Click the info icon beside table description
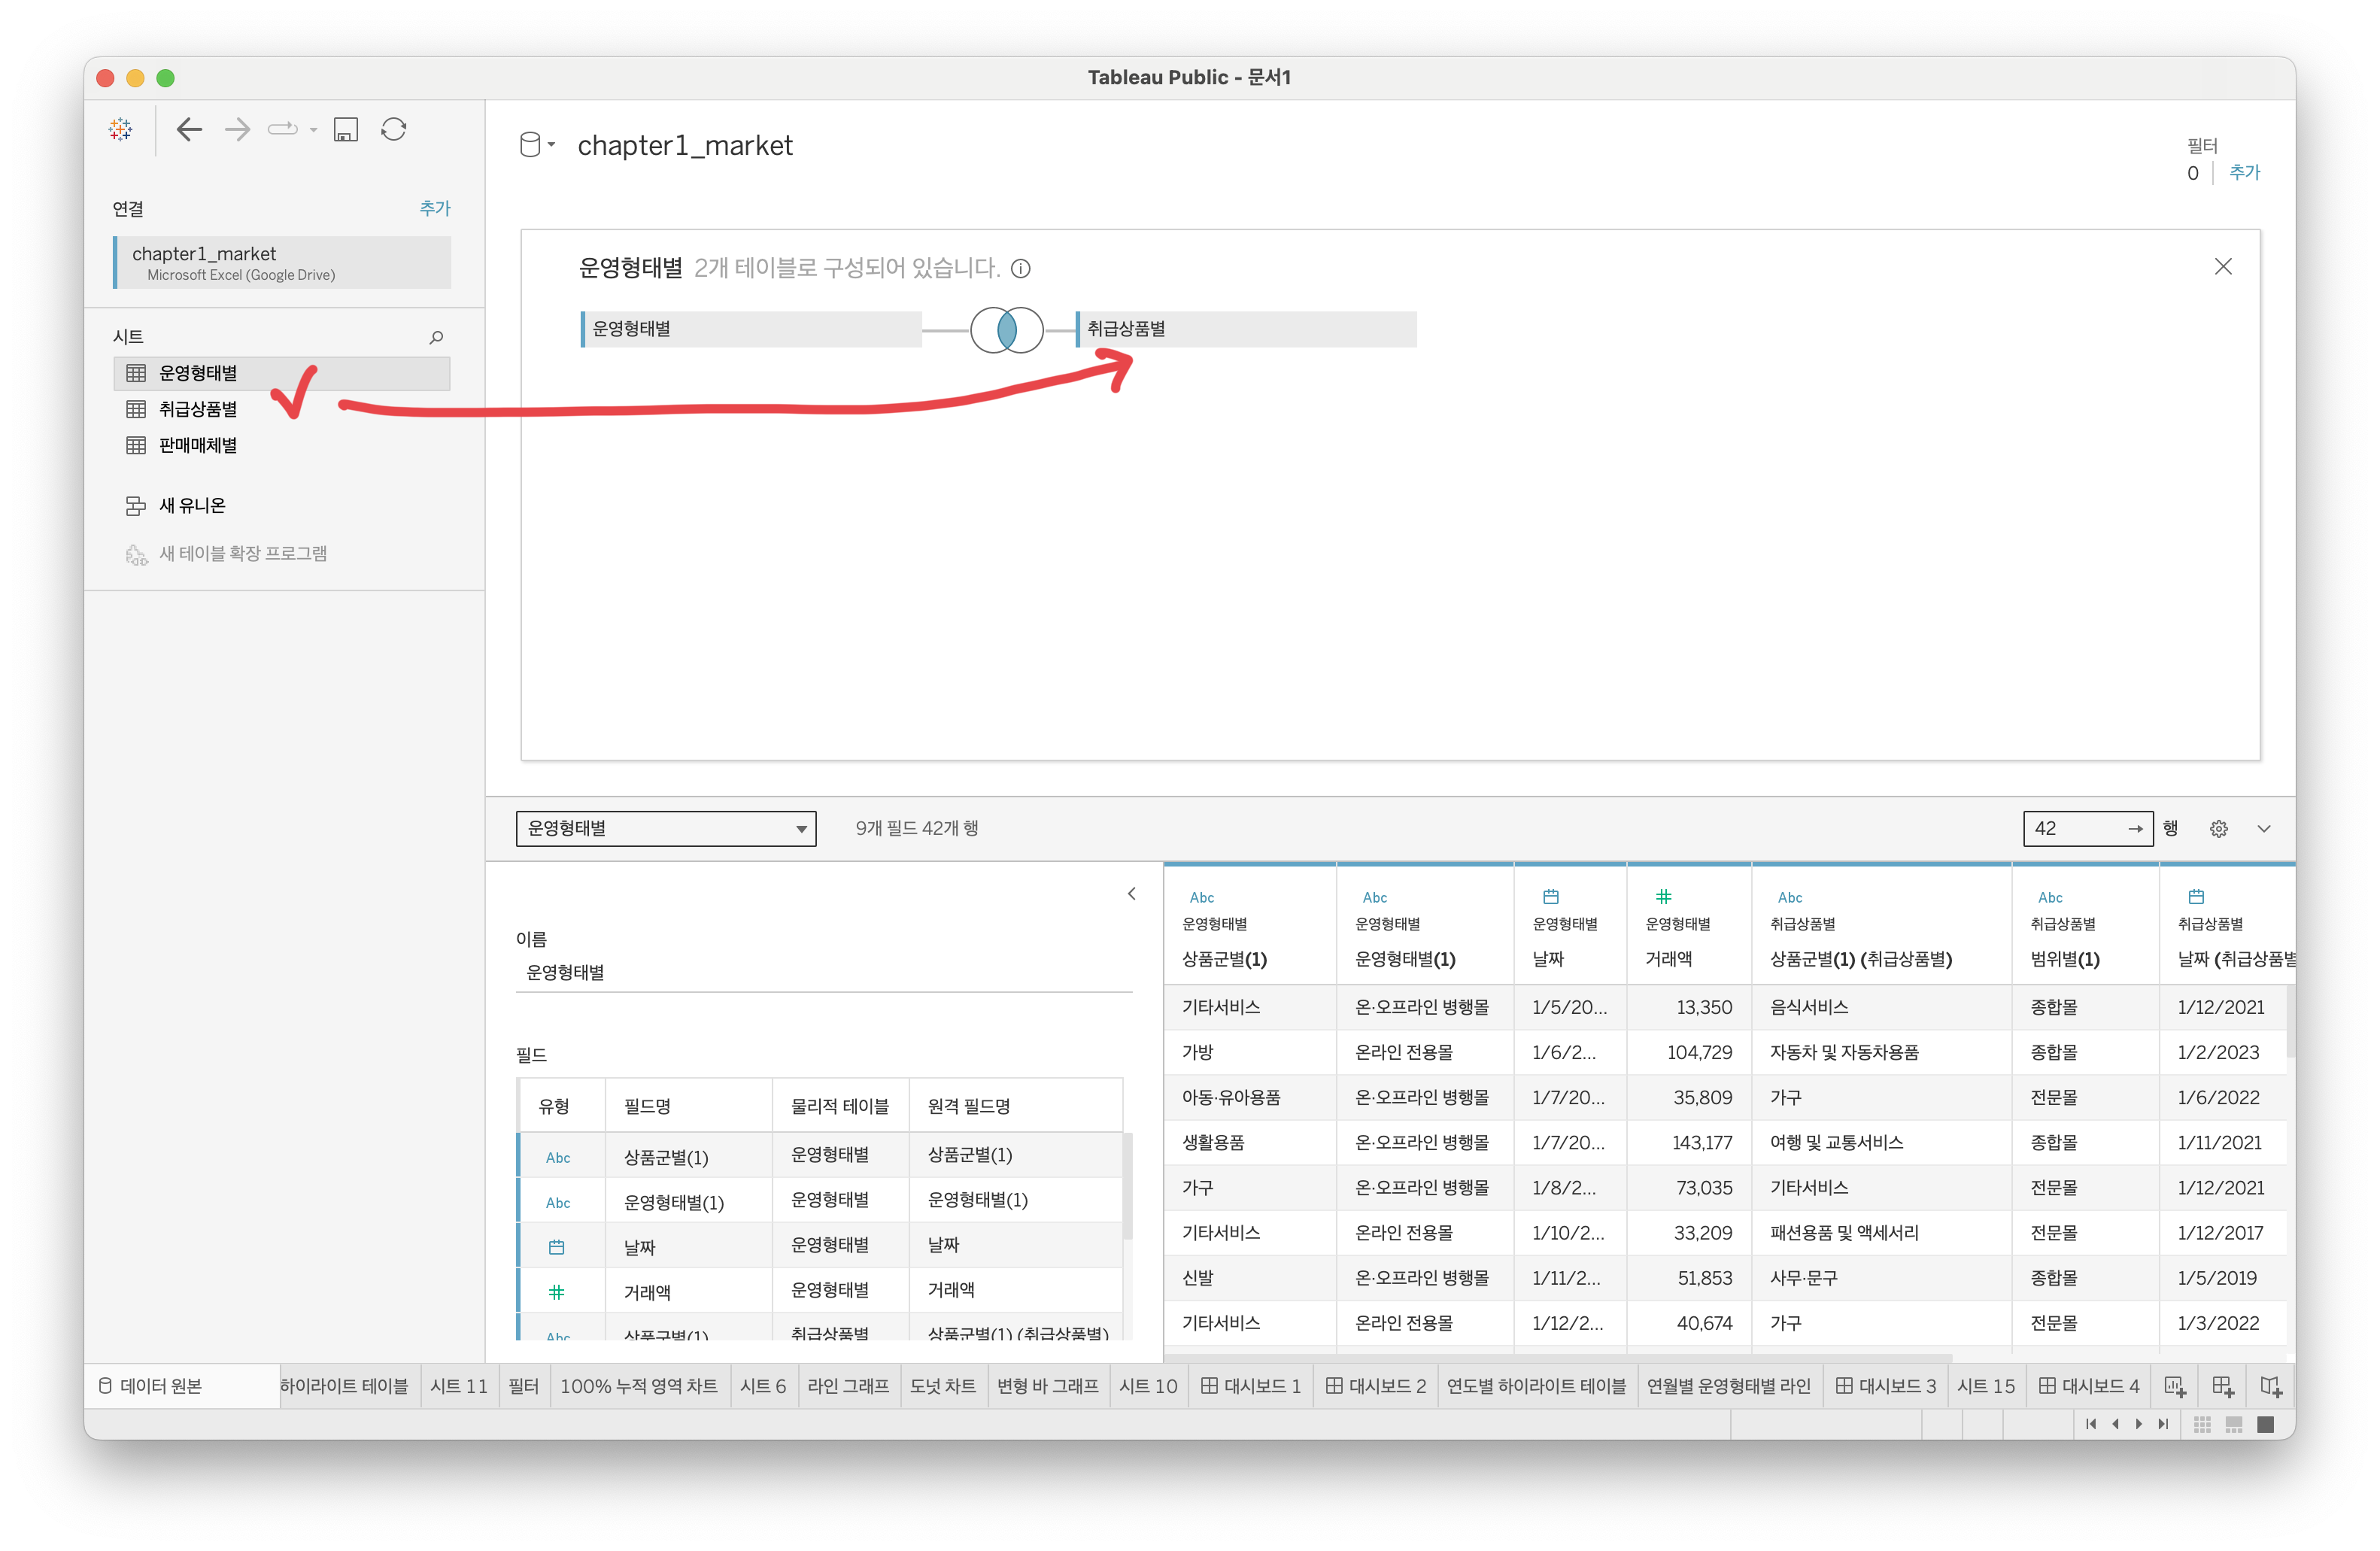The image size is (2380, 1551). (1020, 268)
